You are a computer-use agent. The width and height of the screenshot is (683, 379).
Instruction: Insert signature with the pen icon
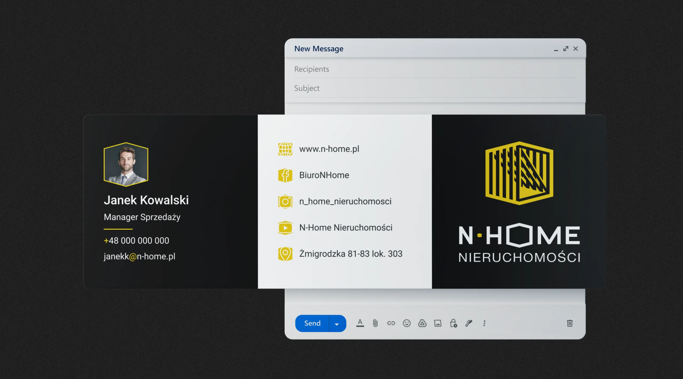(x=469, y=323)
